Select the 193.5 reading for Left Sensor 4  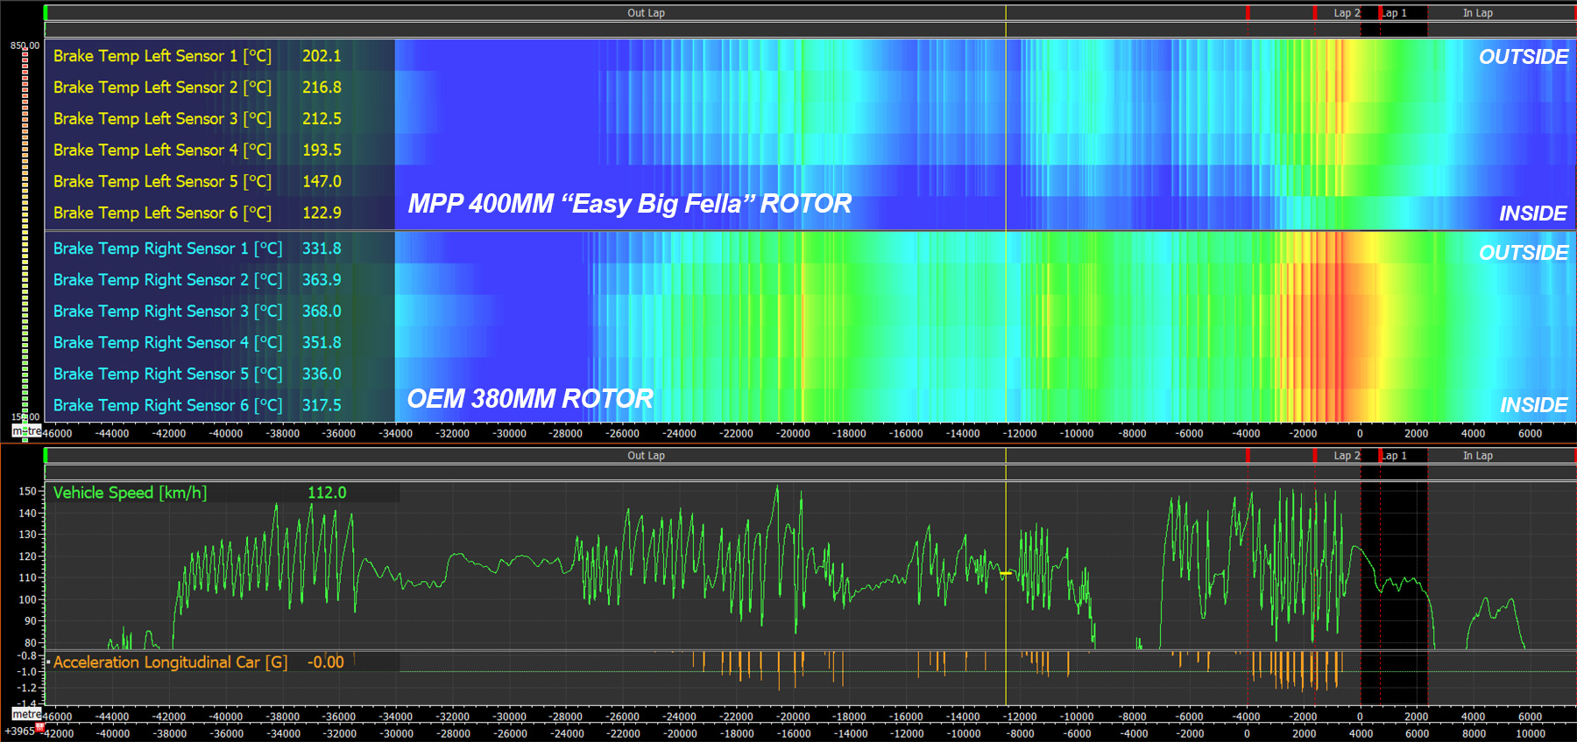coord(322,150)
